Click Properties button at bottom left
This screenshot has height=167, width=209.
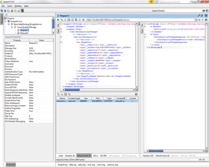coord(11,165)
